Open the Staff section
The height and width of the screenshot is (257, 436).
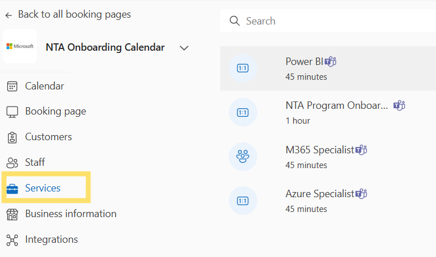pyautogui.click(x=35, y=162)
